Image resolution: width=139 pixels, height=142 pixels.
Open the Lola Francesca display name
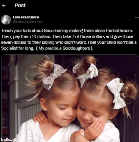click(x=26, y=17)
